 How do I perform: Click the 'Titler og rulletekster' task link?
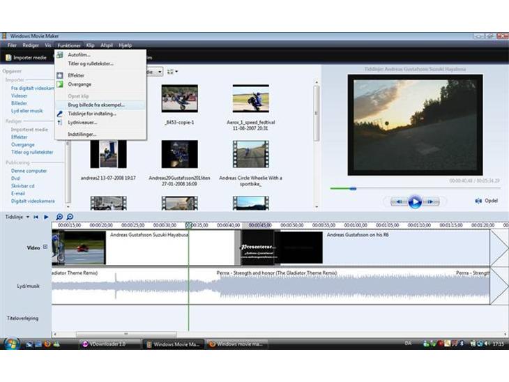click(x=32, y=152)
